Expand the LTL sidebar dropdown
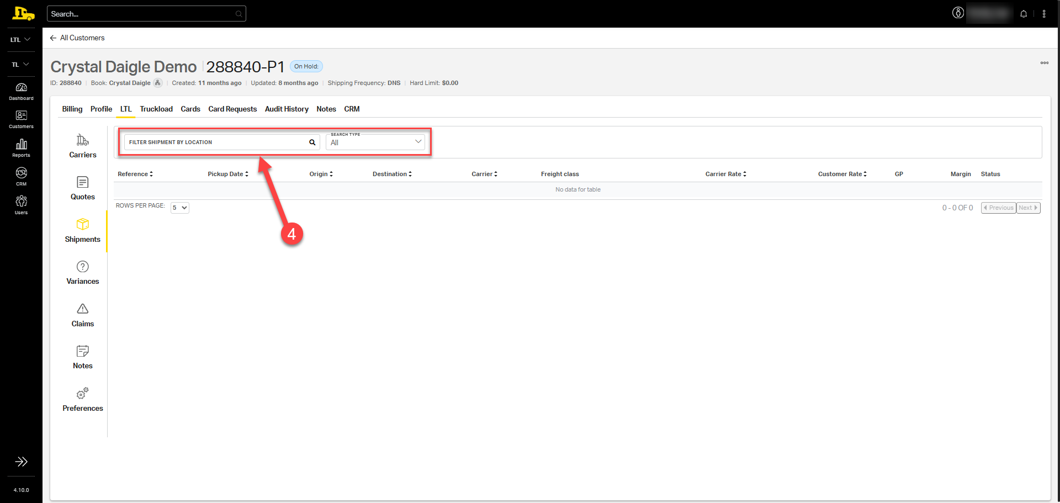The image size is (1060, 503). pos(20,40)
